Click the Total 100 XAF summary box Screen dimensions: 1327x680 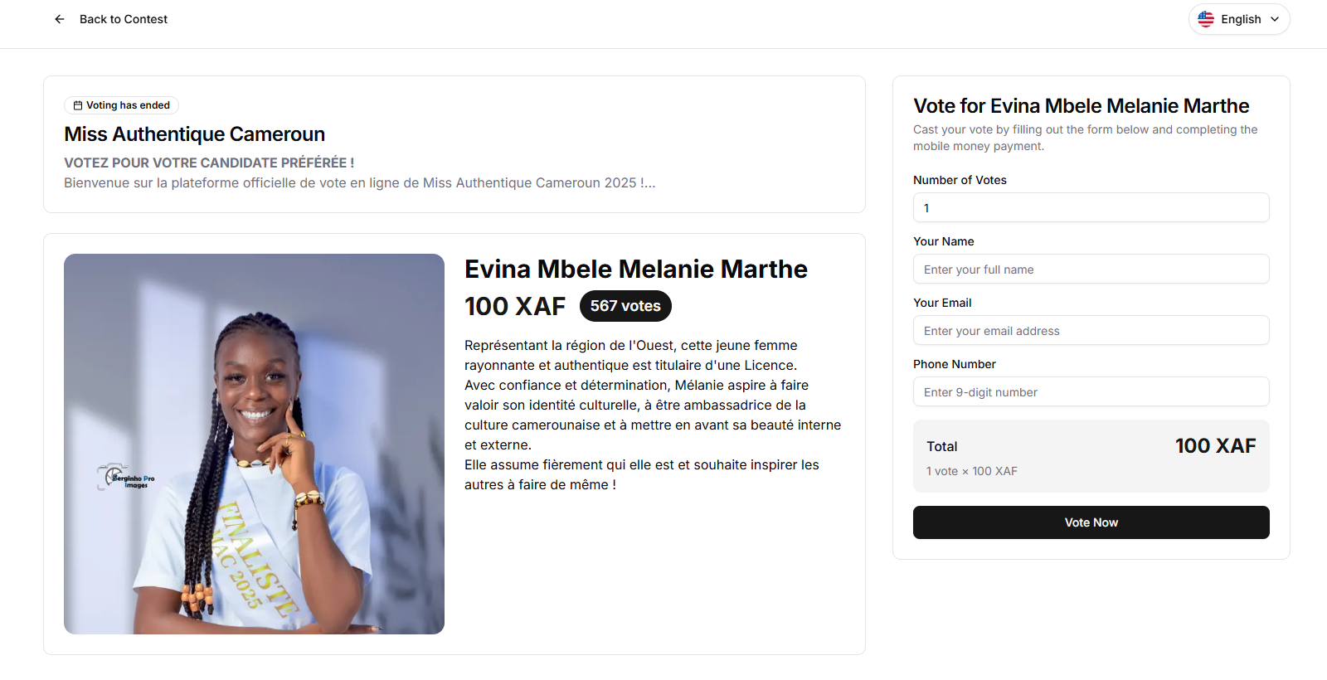[1091, 456]
